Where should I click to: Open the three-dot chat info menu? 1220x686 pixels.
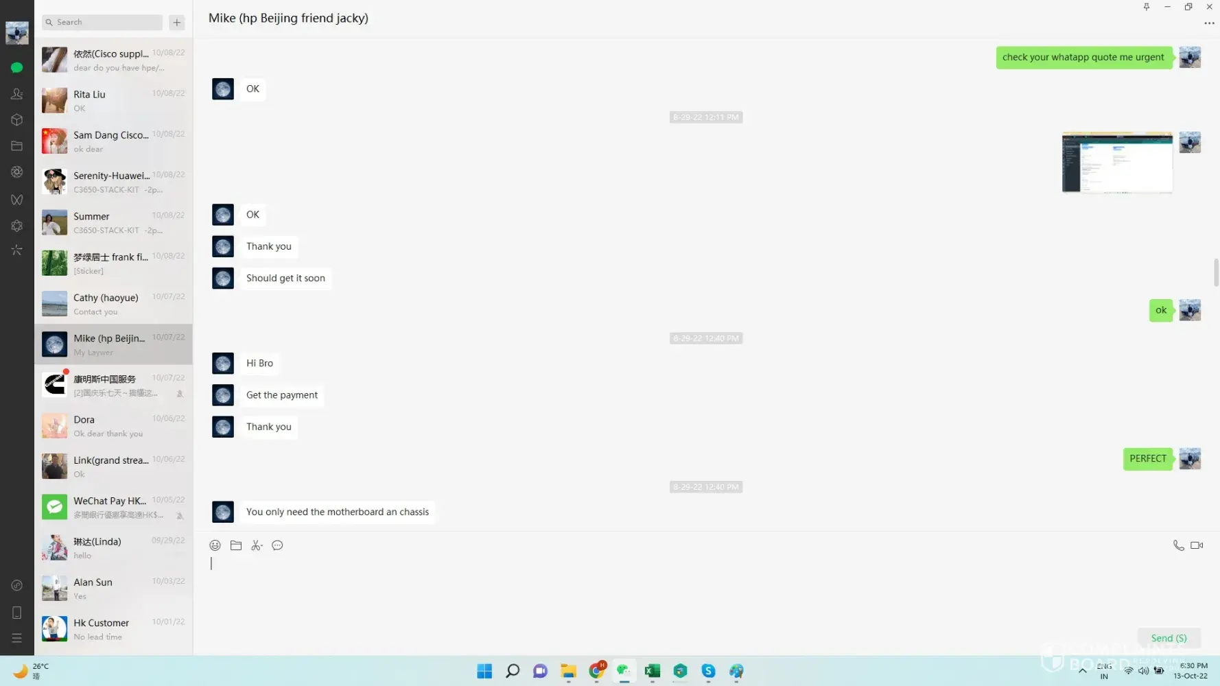click(1209, 23)
